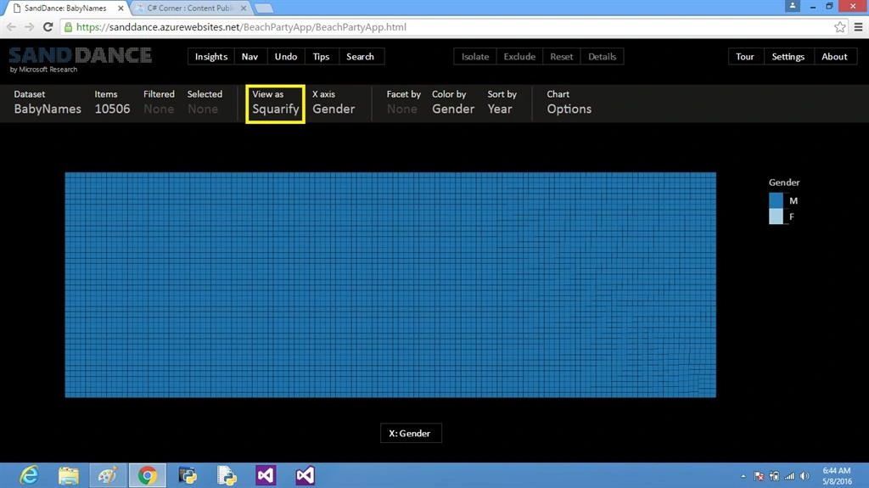Viewport: 869px width, 488px height.
Task: Open Internet Explorer from the taskbar
Action: click(x=29, y=475)
